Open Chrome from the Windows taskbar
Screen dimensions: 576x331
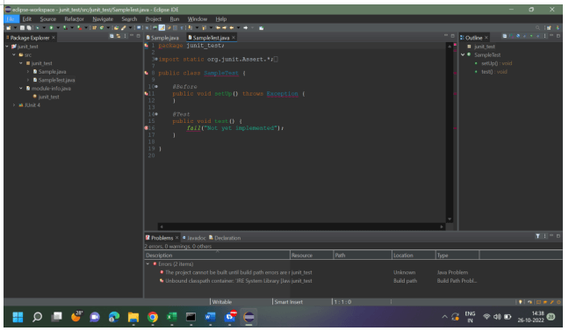click(153, 317)
